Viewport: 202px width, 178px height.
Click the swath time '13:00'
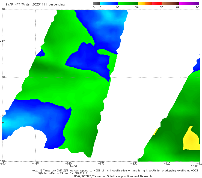[x=195, y=166]
